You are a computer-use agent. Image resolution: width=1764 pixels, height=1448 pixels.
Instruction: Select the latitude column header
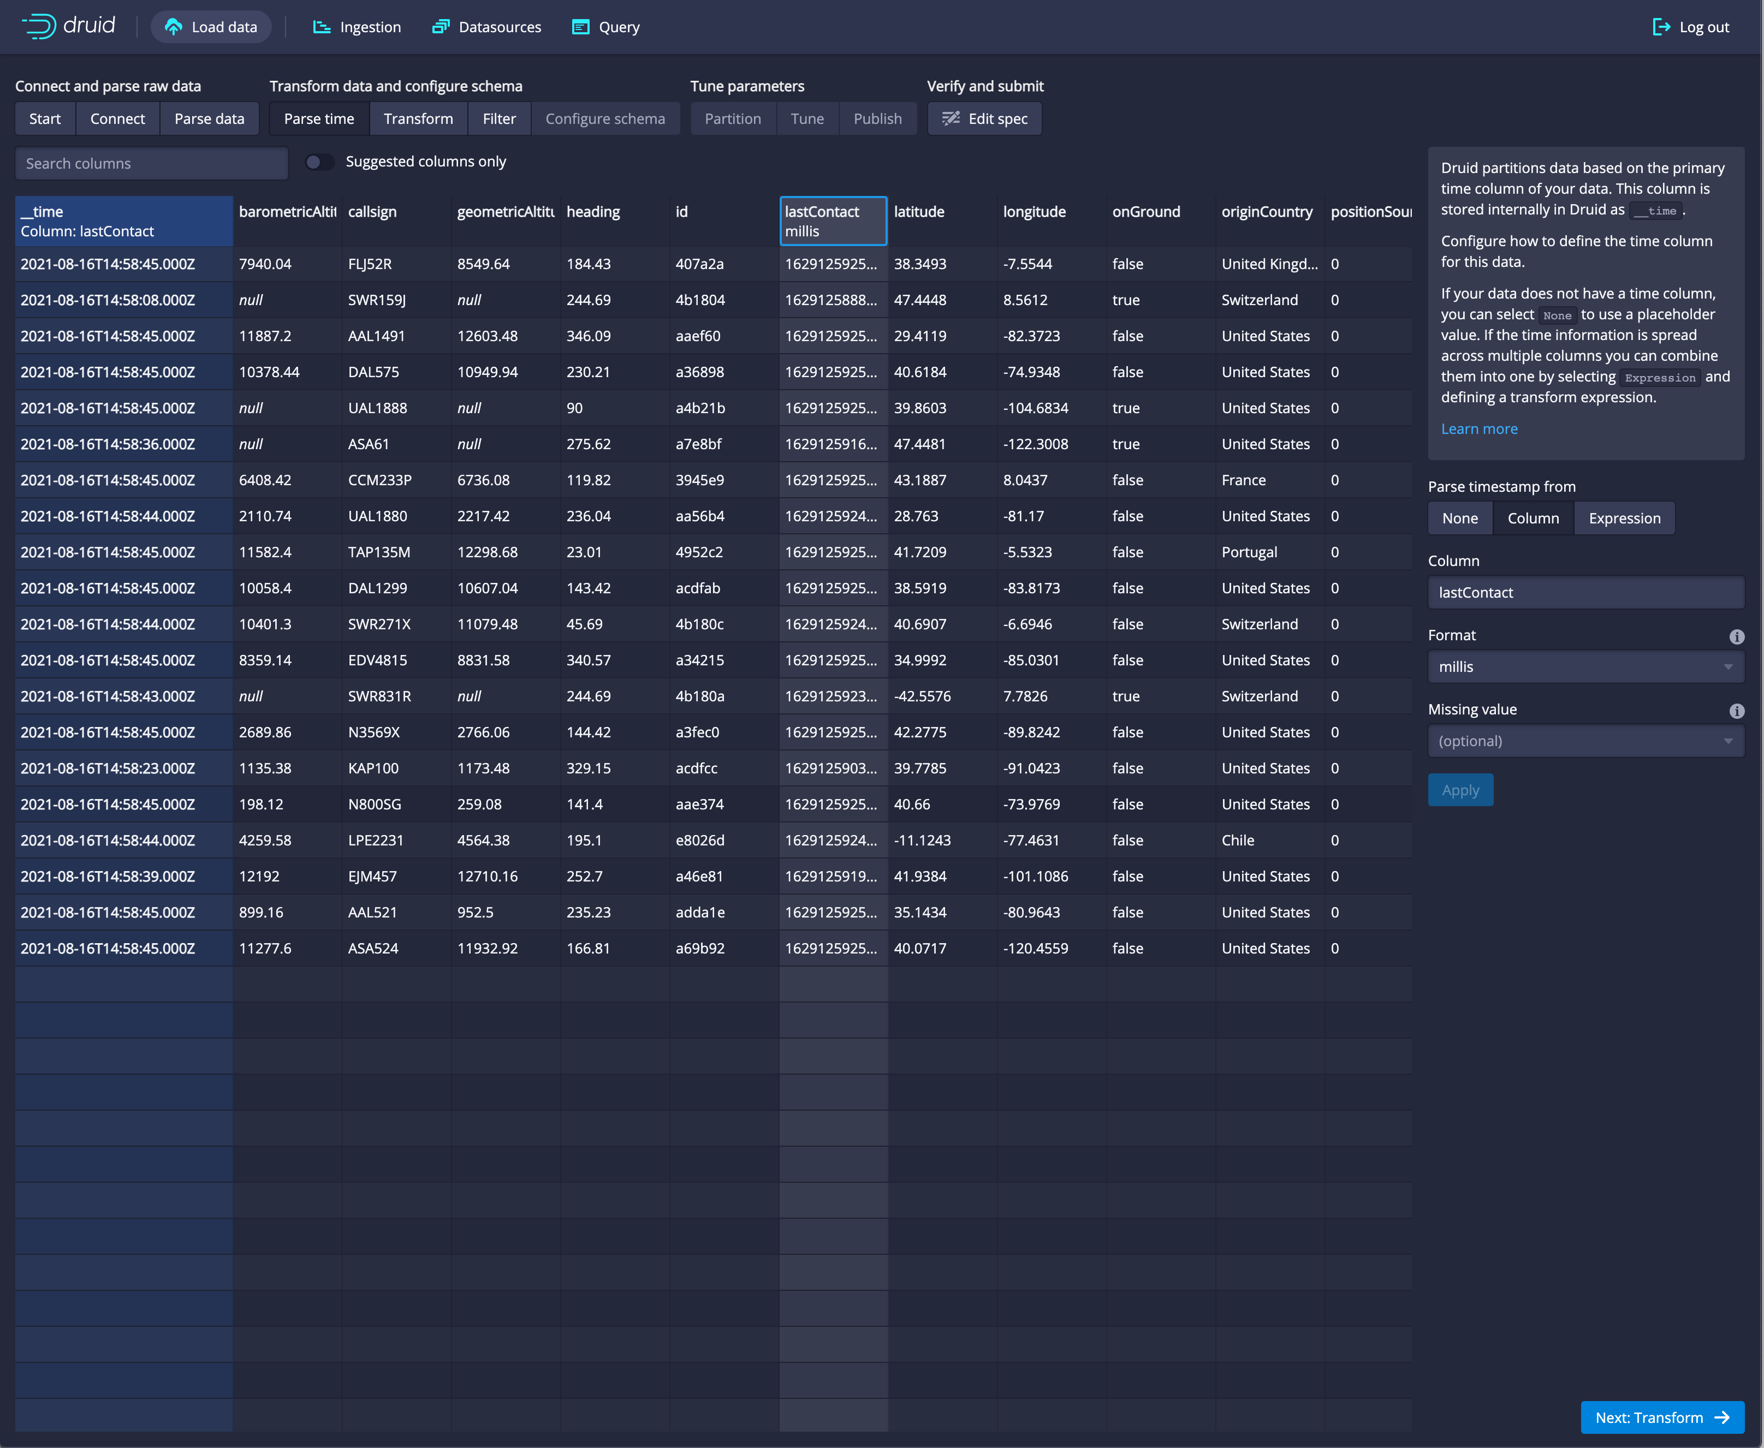pyautogui.click(x=942, y=221)
